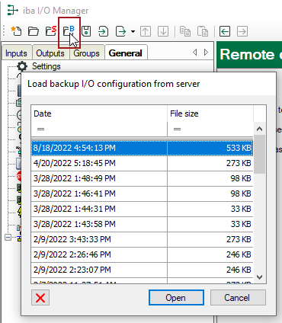Viewport: 282px width, 323px height.
Task: Click the load backup configuration icon marked B
Action: [69, 31]
